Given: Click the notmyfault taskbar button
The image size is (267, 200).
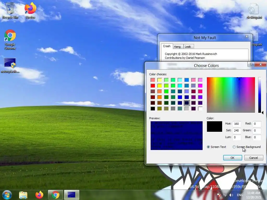Looking at the screenshot, I should coord(71,195).
